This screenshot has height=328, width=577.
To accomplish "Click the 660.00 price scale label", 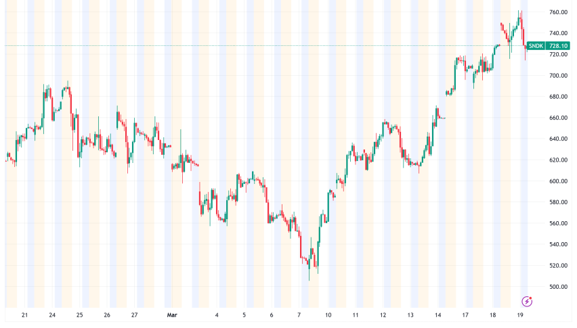I will [x=558, y=118].
